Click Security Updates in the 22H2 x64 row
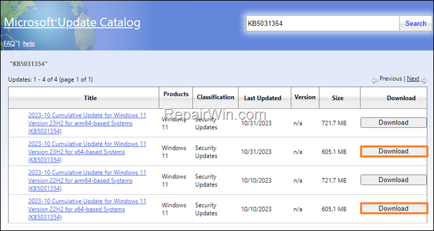This screenshot has width=434, height=231. 206,209
